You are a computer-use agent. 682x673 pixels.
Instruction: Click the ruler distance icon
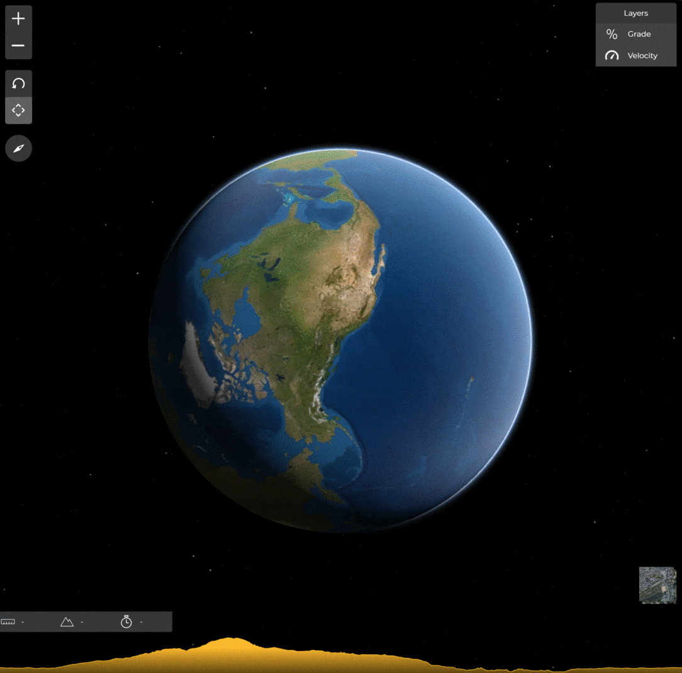pos(8,621)
